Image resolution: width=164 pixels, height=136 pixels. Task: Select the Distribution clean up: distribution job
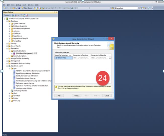27,76
